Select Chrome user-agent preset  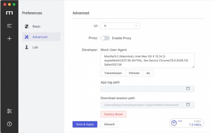(134, 73)
